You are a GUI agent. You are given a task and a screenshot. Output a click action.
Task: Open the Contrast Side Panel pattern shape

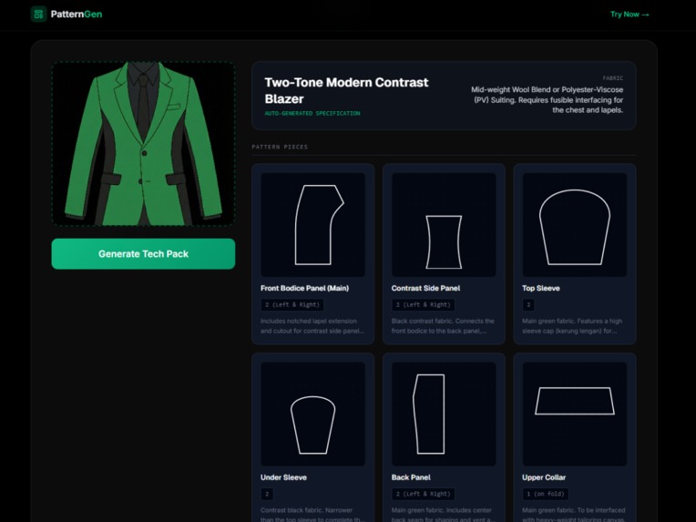point(444,225)
